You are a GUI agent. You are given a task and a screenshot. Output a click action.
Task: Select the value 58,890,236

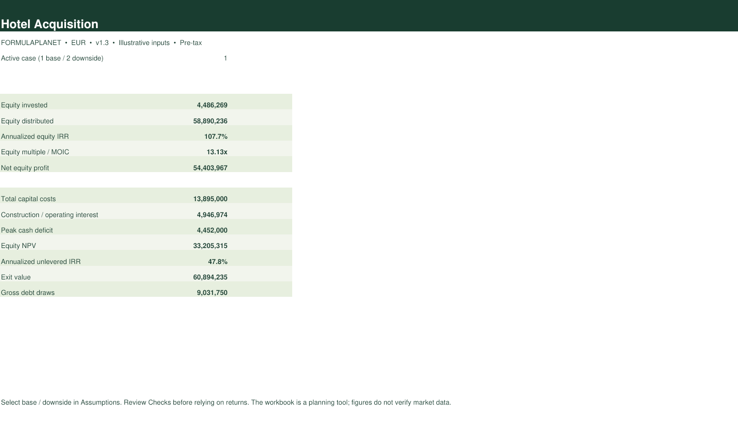click(210, 121)
